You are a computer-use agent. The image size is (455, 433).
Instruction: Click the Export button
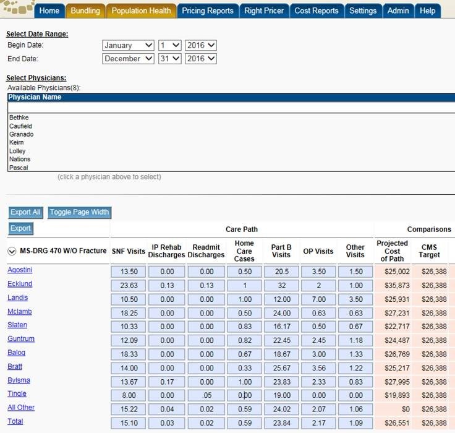[20, 228]
